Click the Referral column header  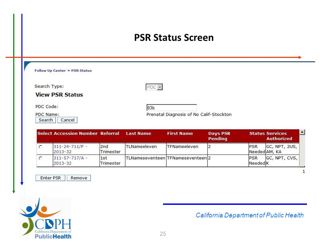(x=110, y=133)
